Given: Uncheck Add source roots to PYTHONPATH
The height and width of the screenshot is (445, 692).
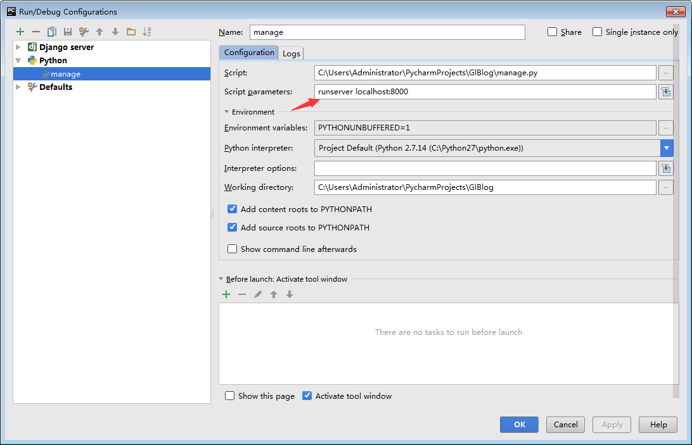Looking at the screenshot, I should tap(232, 228).
